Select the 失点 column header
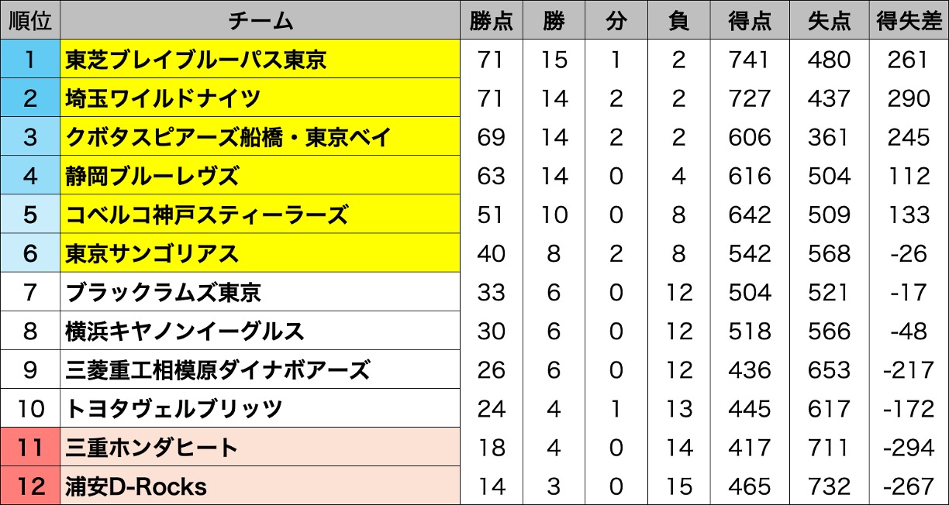This screenshot has height=505, width=949. [x=829, y=20]
